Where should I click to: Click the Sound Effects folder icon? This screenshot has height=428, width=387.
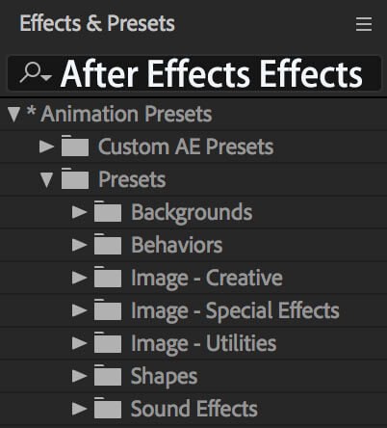coord(108,408)
